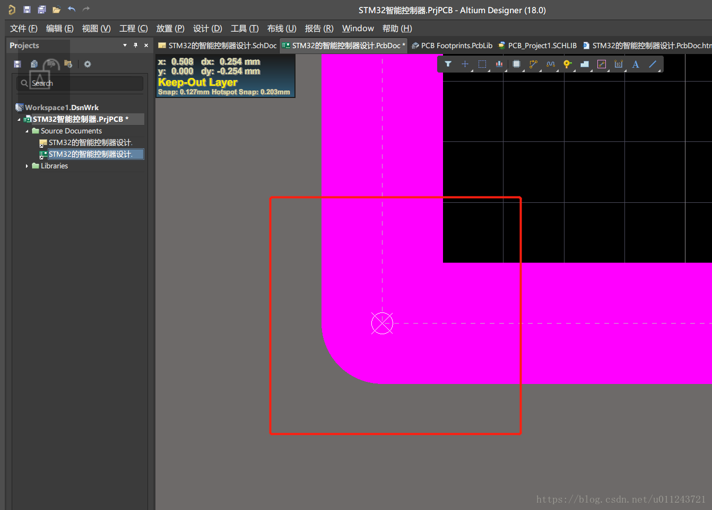This screenshot has width=712, height=510.
Task: Click the Open Document folder icon
Action: (57, 10)
